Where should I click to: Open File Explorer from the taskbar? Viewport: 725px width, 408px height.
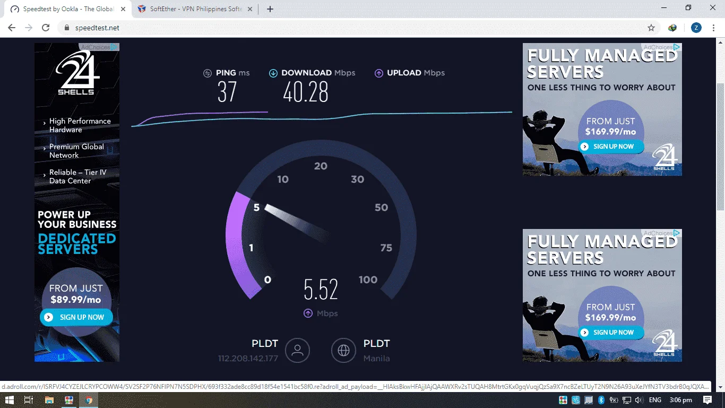pos(49,400)
